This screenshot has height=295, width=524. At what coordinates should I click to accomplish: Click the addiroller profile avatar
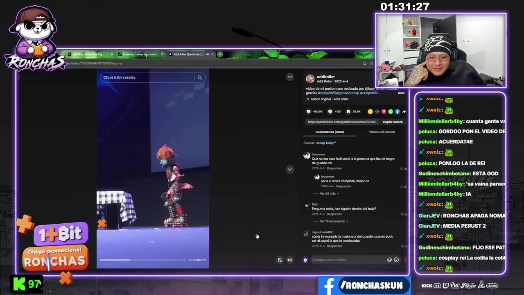(x=310, y=79)
